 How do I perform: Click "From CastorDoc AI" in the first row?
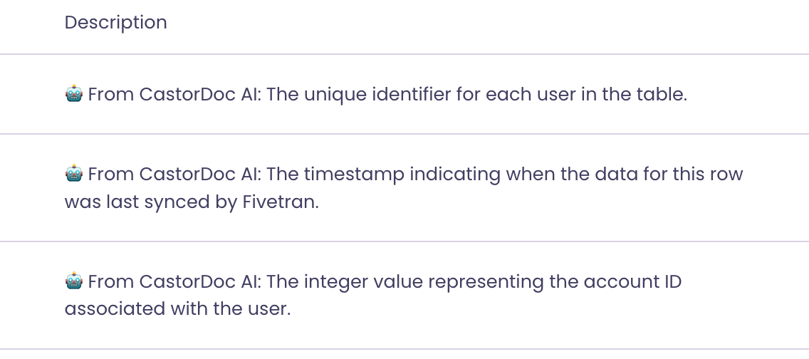click(x=175, y=94)
